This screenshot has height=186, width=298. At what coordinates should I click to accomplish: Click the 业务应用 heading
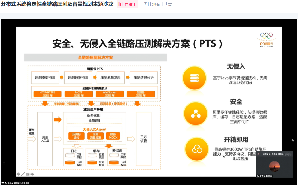point(94,115)
